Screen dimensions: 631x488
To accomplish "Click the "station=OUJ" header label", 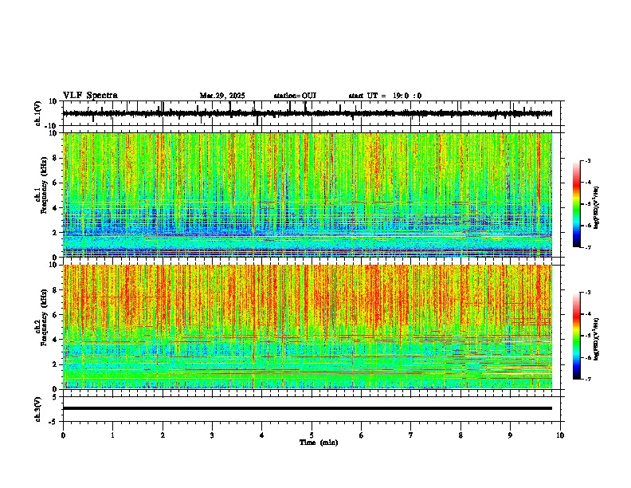I will (295, 96).
